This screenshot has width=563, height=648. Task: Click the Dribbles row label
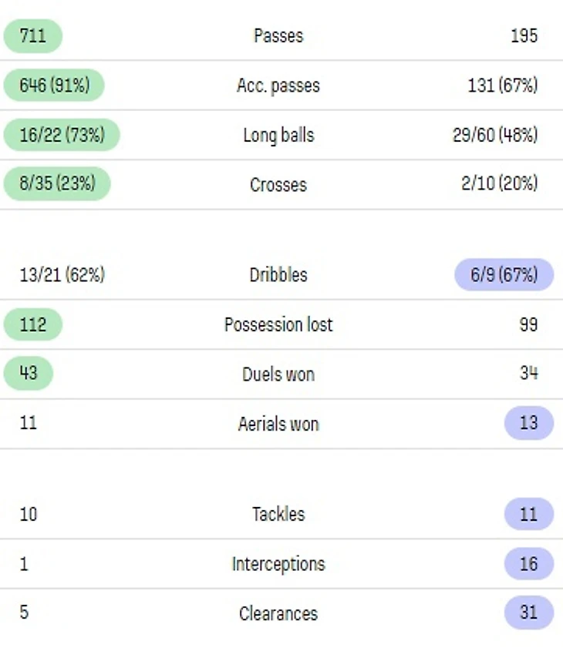(278, 275)
